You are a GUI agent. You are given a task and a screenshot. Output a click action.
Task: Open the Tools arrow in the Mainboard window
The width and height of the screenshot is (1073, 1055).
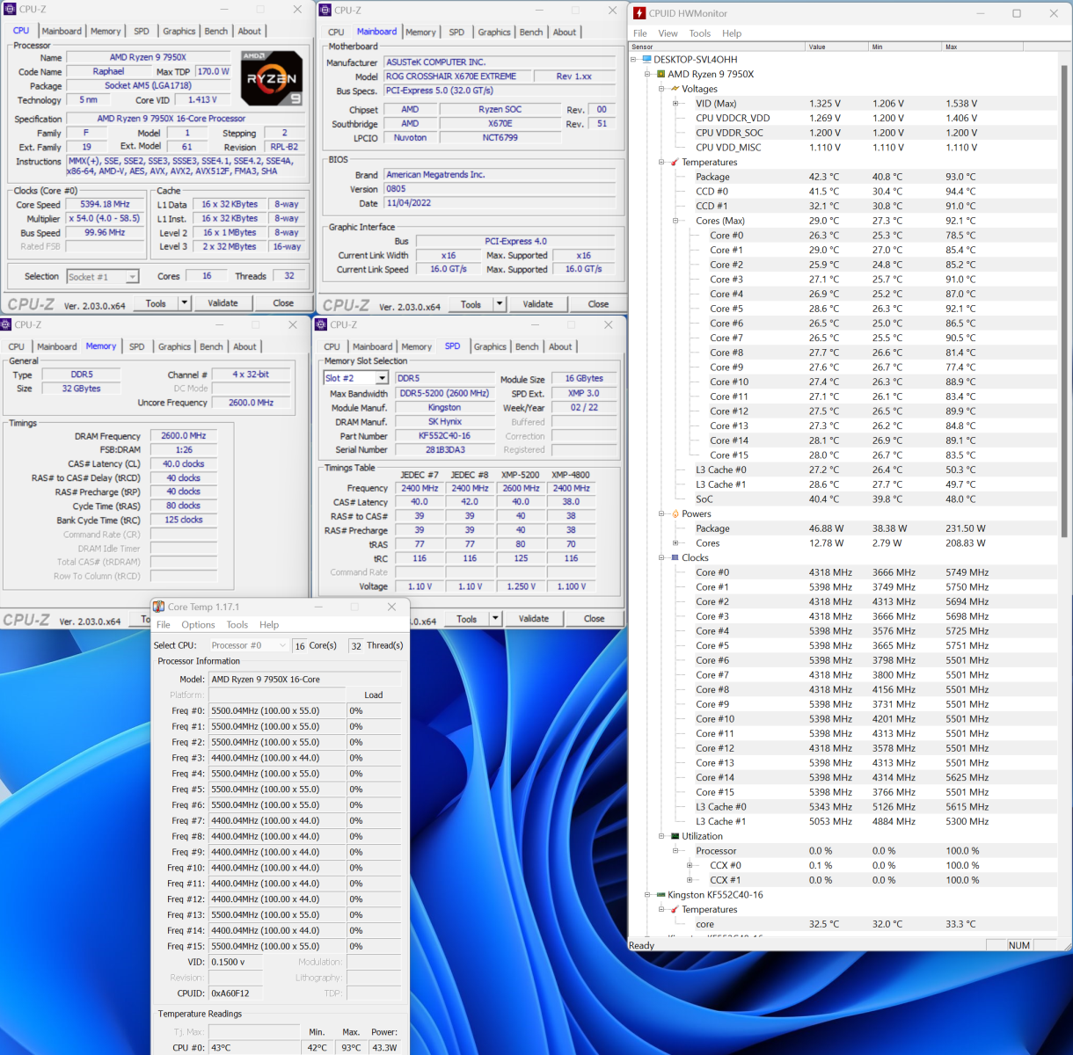(500, 304)
